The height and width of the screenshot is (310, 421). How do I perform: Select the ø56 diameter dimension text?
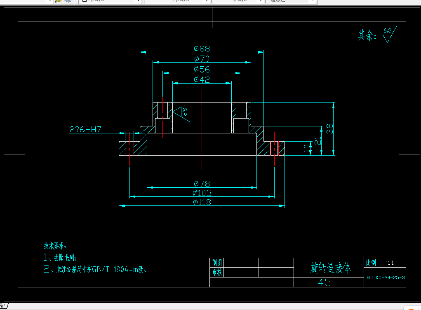(202, 70)
